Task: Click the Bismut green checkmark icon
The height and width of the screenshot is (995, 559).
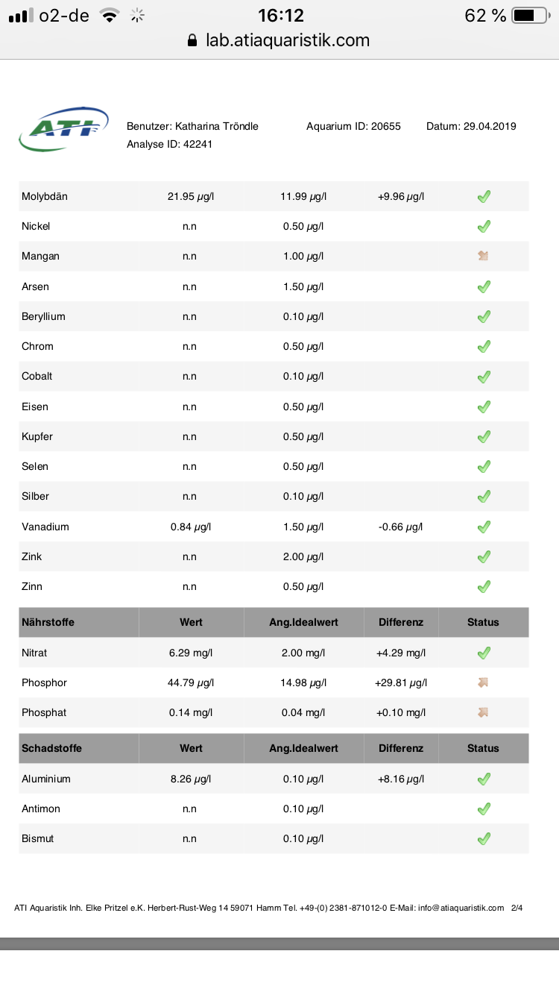Action: (484, 838)
